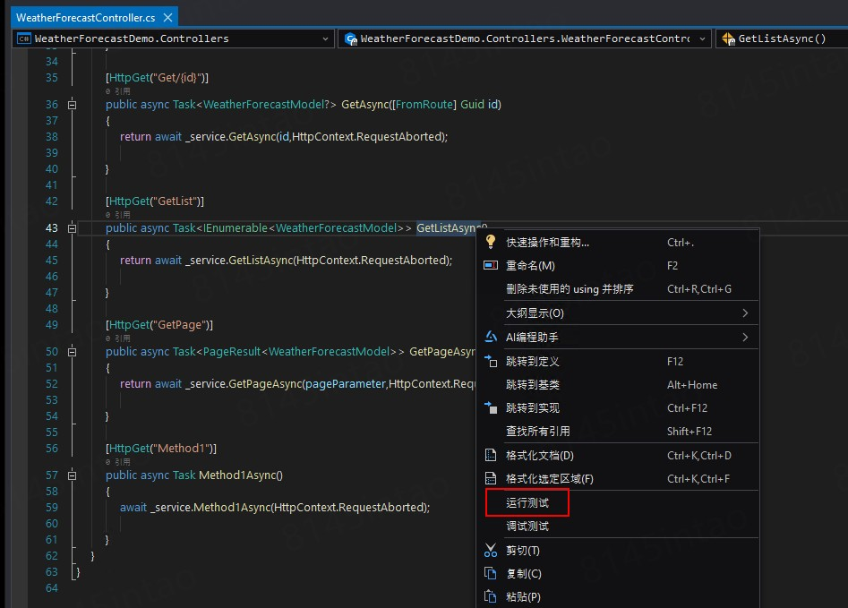Click the method icon beside GetListAsync()
Viewport: 848px width, 608px height.
coord(728,39)
